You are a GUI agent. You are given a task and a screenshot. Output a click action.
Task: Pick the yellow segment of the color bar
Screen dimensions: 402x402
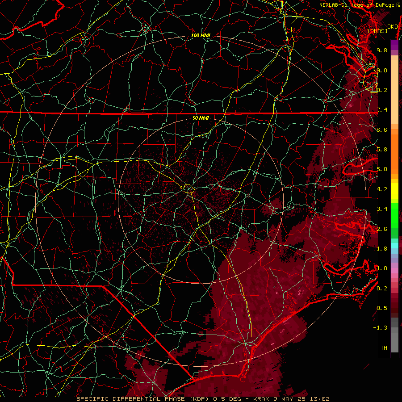pos(394,191)
